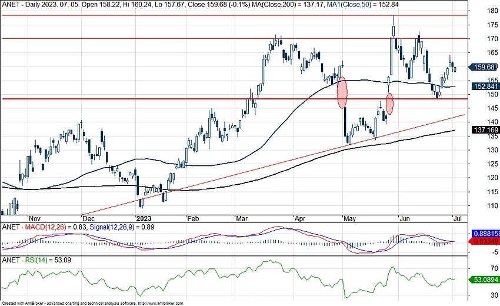Viewport: 500px width, 306px height.
Task: Click the Nov label on time axis
Action: point(35,218)
